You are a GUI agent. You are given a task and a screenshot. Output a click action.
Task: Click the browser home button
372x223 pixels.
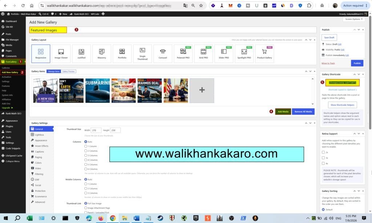click(x=32, y=5)
